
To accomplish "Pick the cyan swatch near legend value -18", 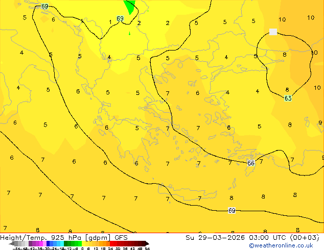I will [x=62, y=243].
